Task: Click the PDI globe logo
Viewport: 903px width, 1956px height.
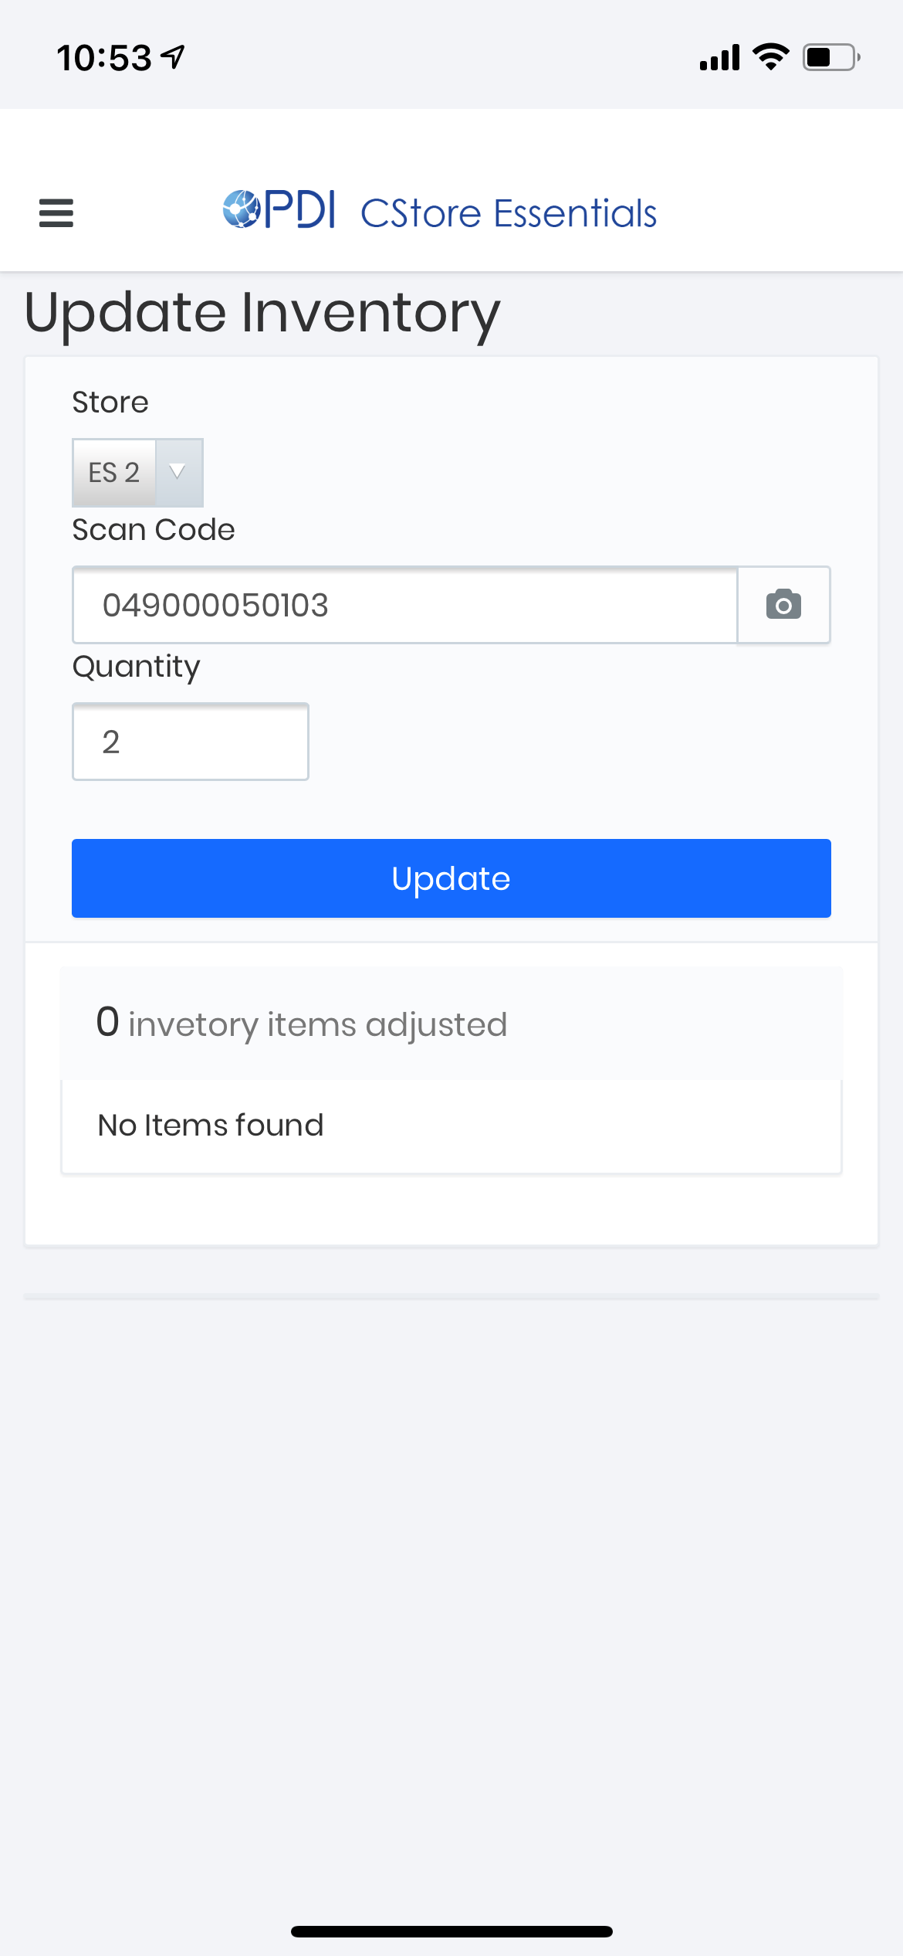Action: tap(242, 210)
